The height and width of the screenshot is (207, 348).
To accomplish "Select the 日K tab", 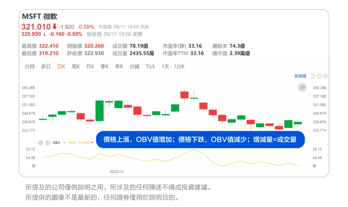I will pos(61,66).
